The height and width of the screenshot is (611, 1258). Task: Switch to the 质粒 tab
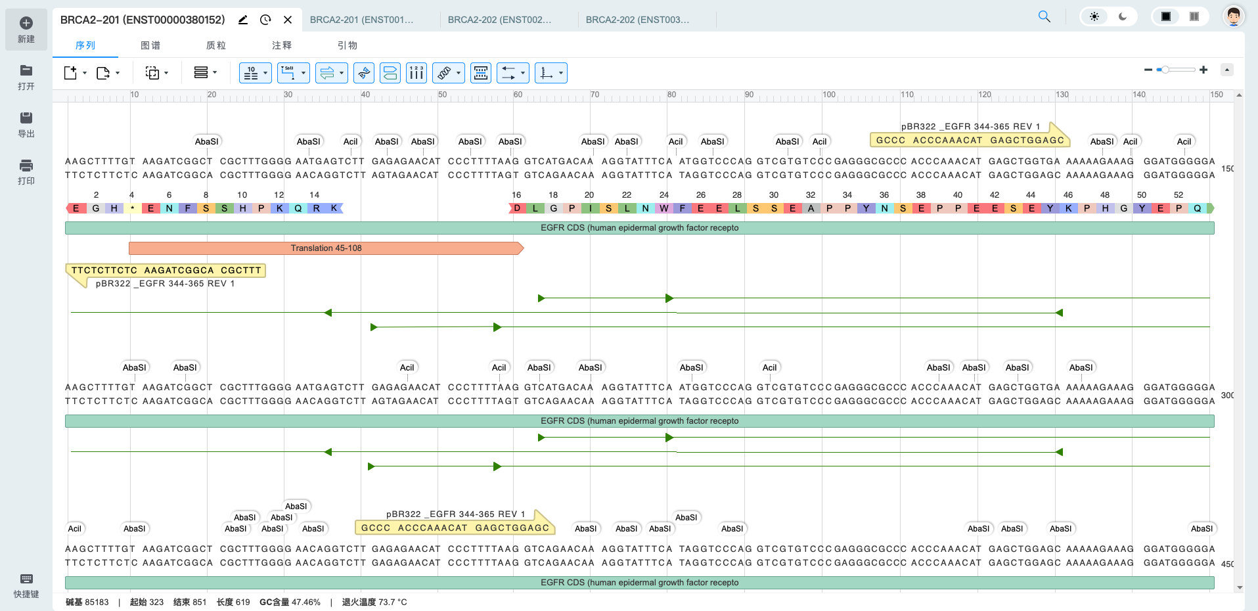(x=216, y=45)
